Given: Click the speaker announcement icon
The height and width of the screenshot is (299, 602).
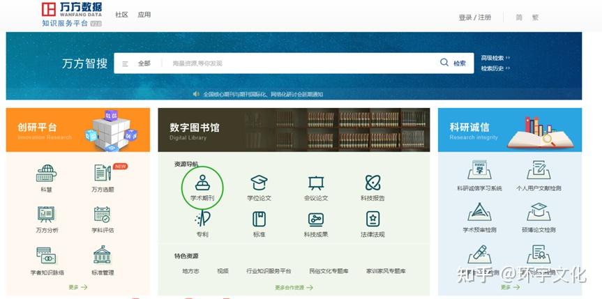Looking at the screenshot, I should coord(196,94).
